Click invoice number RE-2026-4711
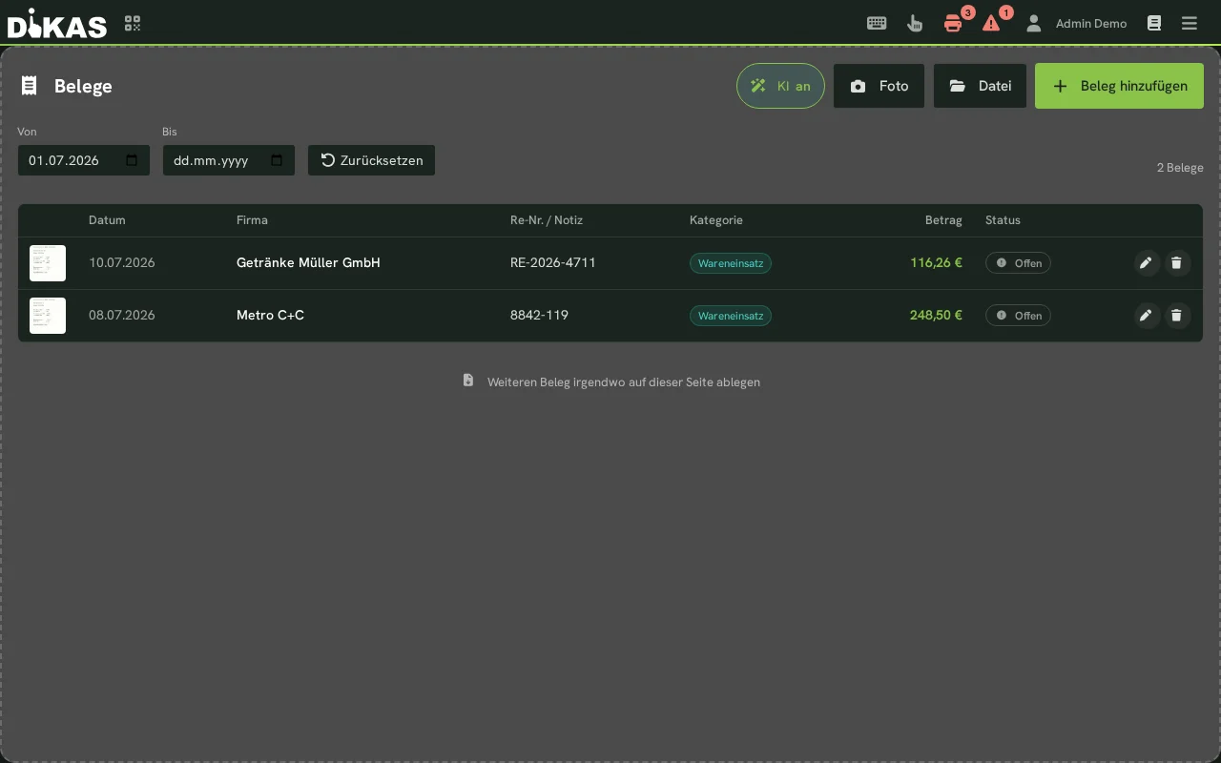The image size is (1221, 763). pos(553,263)
